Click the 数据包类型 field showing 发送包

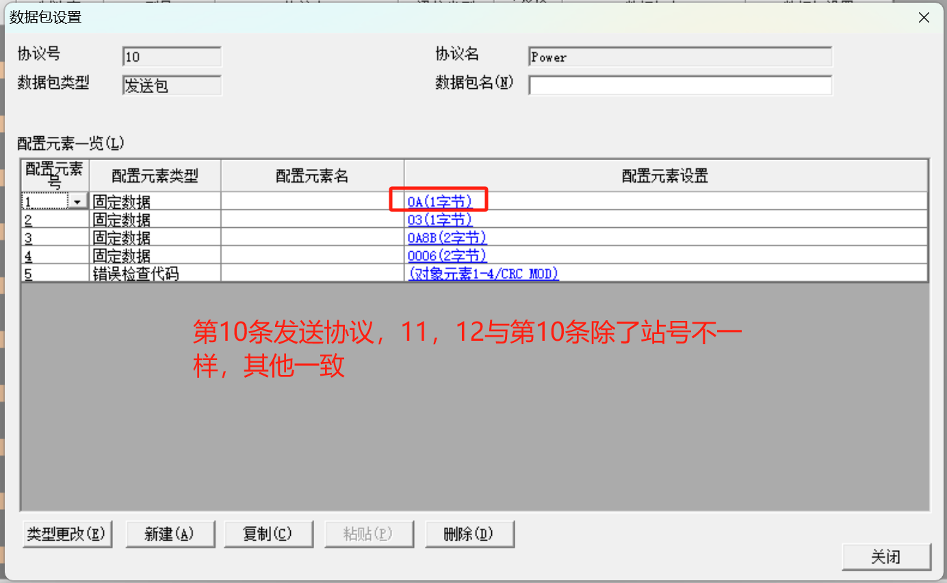172,86
